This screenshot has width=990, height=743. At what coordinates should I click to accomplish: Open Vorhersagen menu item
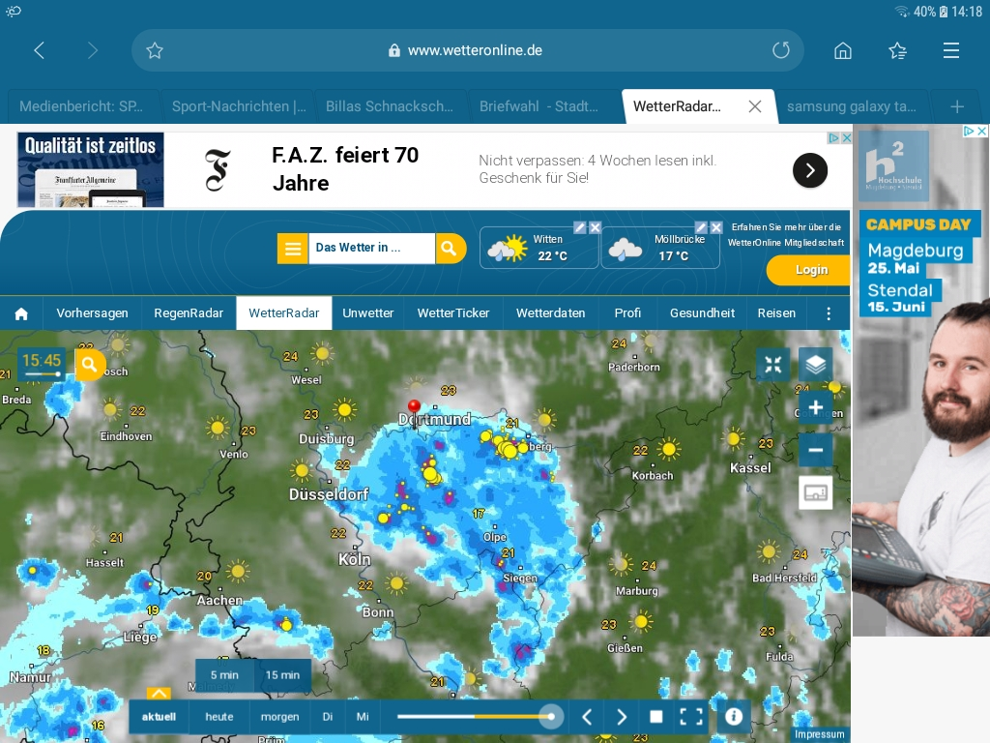pyautogui.click(x=92, y=313)
